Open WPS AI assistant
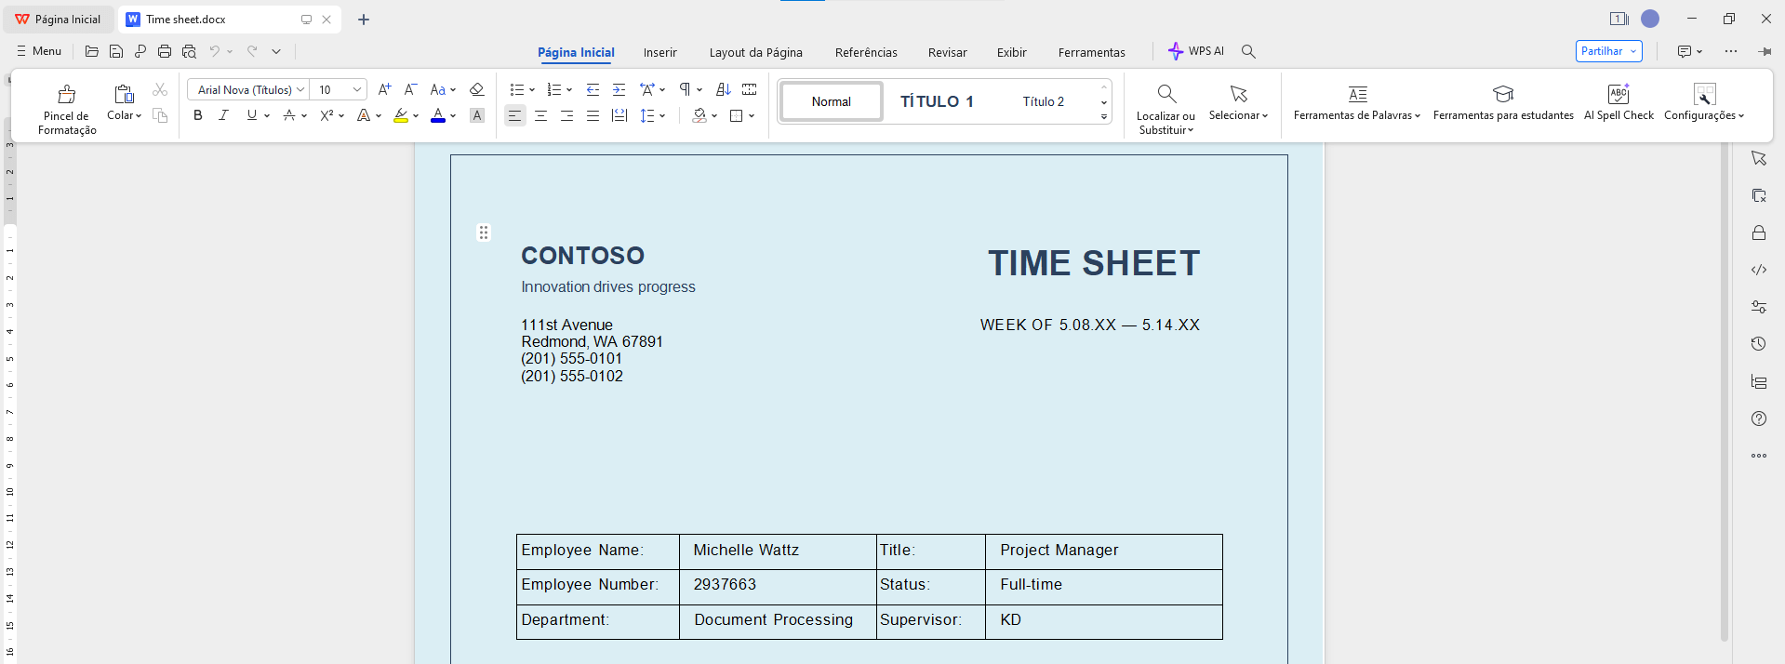 click(1196, 51)
